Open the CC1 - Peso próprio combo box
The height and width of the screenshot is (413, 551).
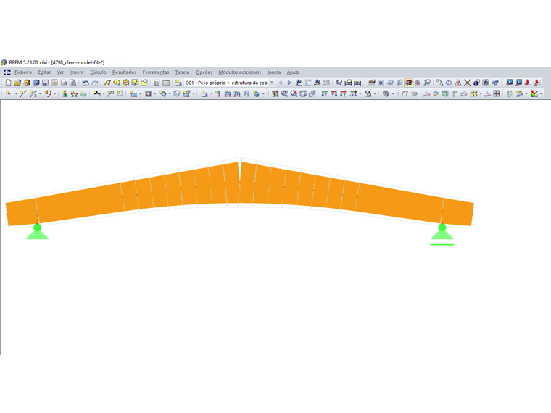point(229,83)
